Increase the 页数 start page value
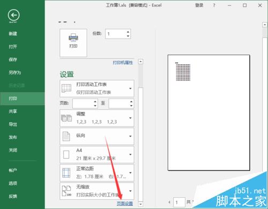 click(95, 101)
